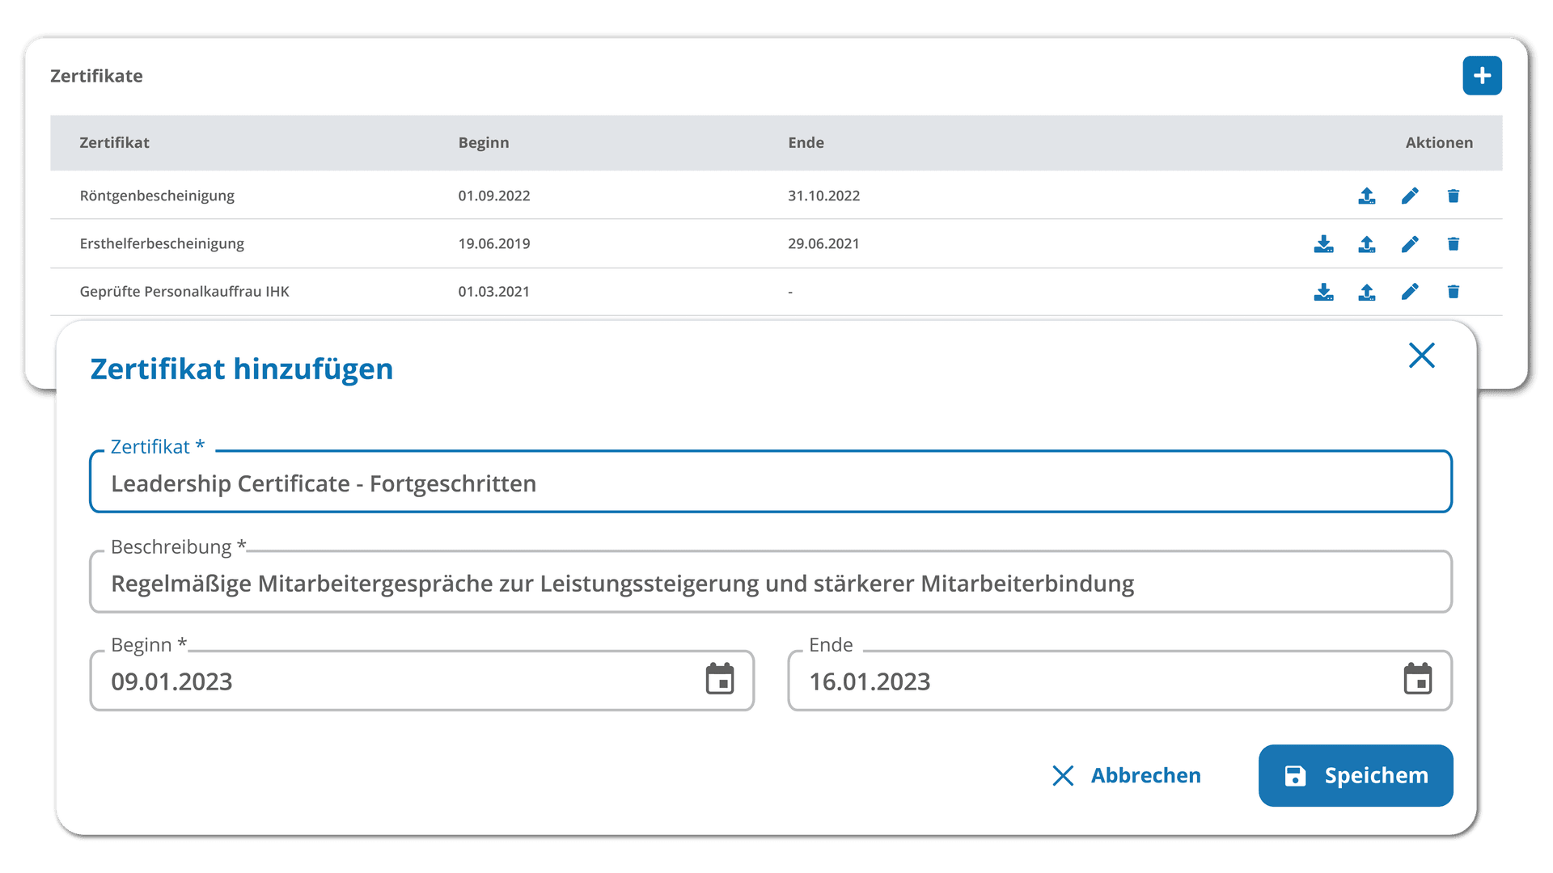Select the Geprüfte Personalkauffrau IHK row name

[184, 291]
